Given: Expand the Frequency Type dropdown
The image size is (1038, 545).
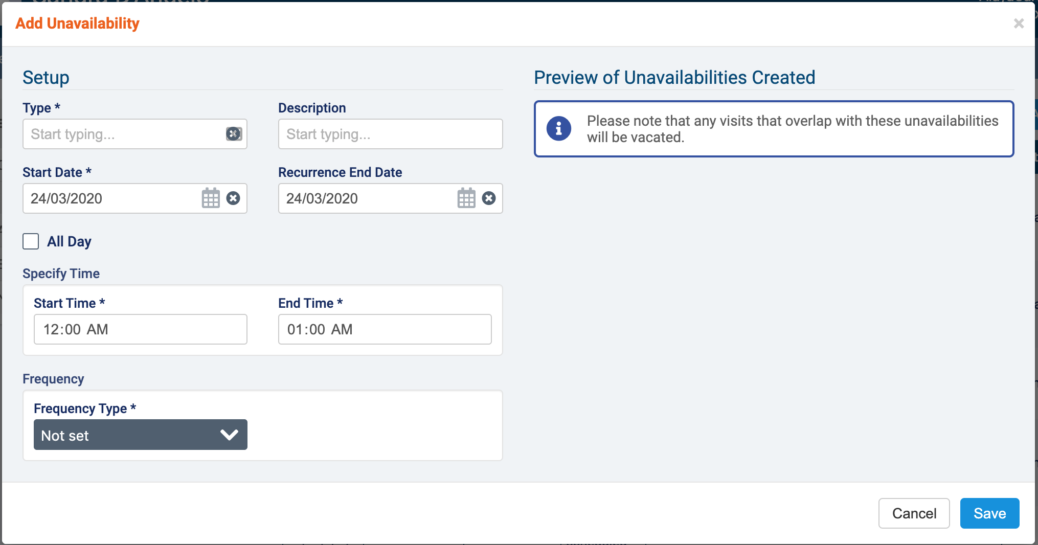Looking at the screenshot, I should 140,435.
